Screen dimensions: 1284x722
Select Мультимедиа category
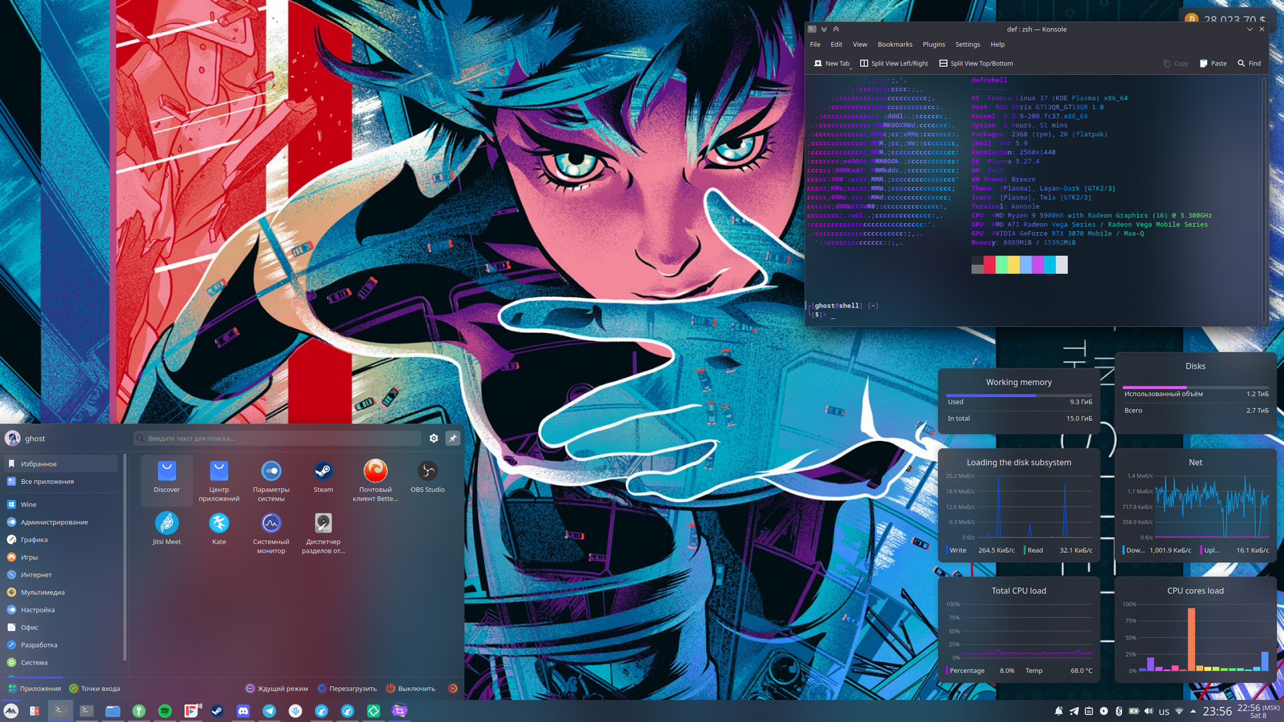click(60, 592)
